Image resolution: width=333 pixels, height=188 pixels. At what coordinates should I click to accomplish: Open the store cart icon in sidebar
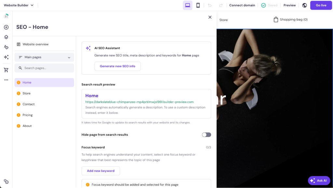(x=7, y=70)
